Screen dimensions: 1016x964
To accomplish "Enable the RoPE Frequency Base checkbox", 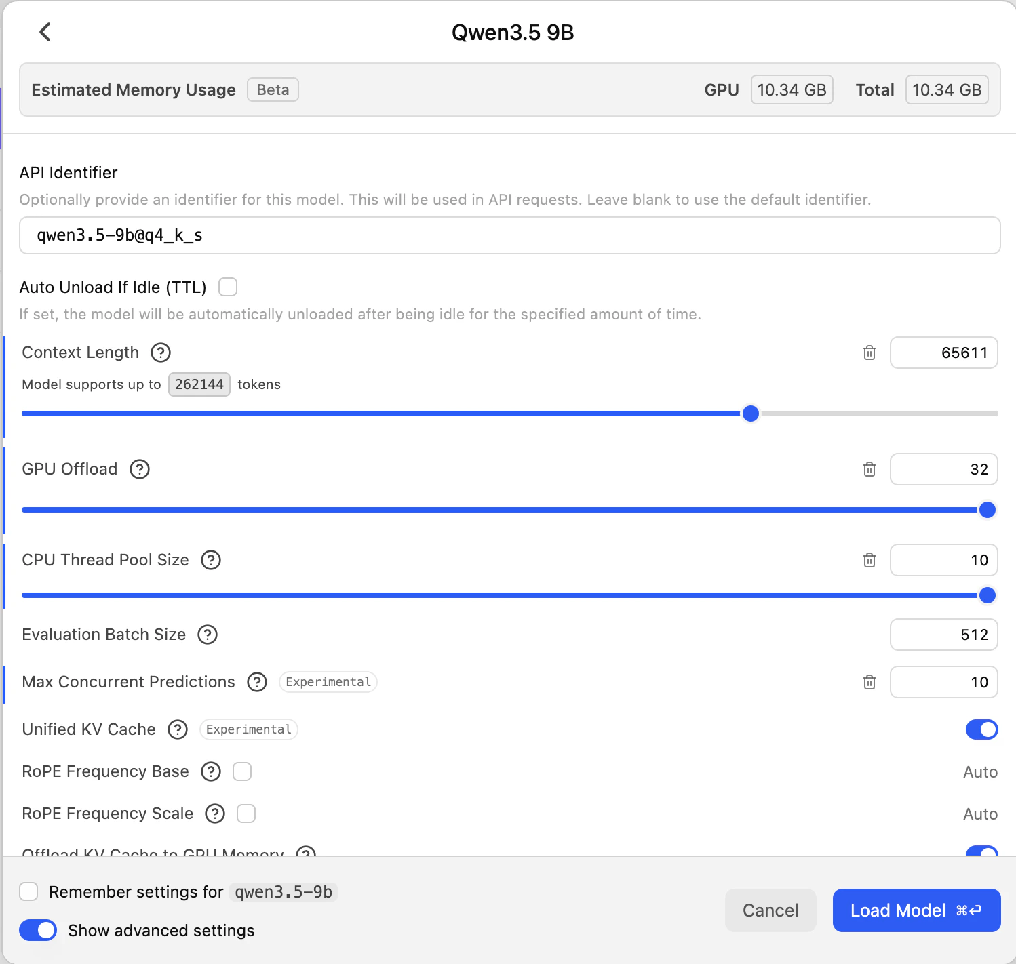I will [x=242, y=771].
